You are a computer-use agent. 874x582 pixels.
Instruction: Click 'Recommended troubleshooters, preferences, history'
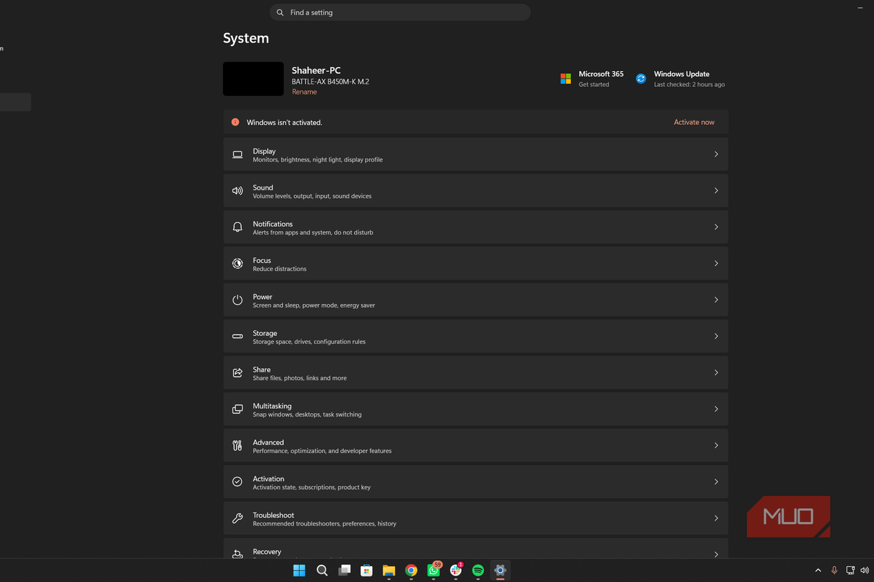point(324,524)
